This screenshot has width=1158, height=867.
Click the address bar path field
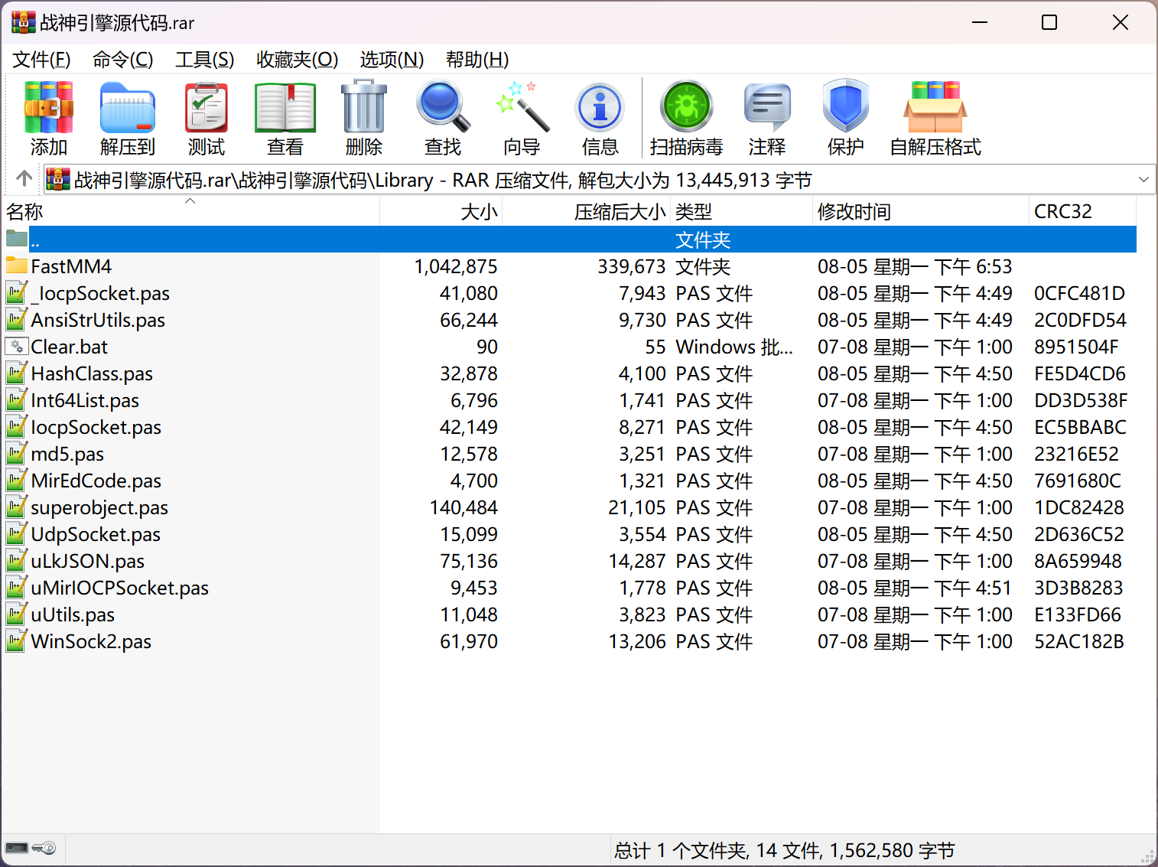(x=598, y=180)
